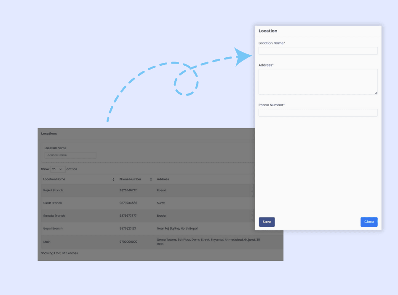Click phone number 9879677877
Screen dimensions: 398x295
[128, 216]
